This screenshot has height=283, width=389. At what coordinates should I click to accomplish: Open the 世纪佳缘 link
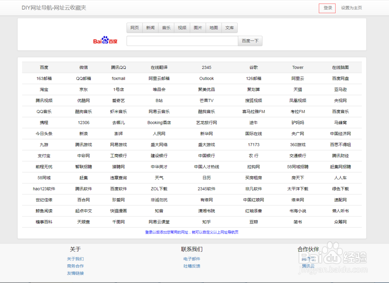44,200
